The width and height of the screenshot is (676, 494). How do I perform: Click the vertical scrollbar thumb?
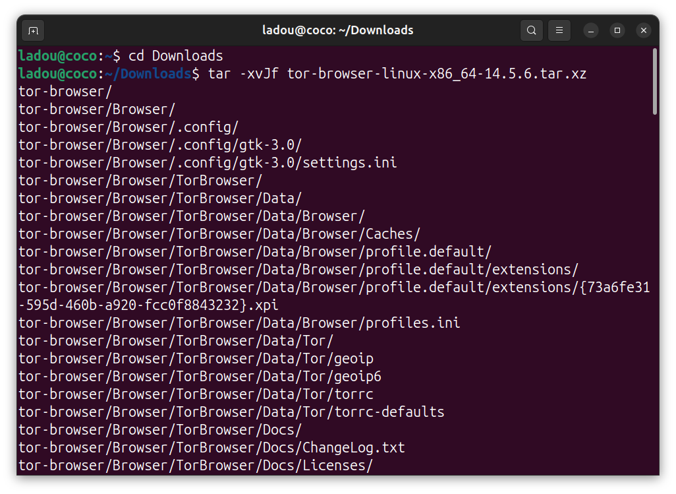[x=654, y=80]
